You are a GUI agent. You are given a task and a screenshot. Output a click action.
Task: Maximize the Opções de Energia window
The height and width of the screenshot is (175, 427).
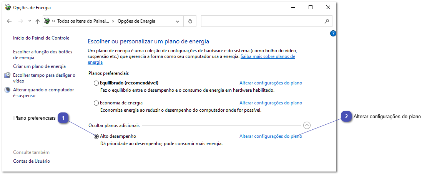pos(311,8)
